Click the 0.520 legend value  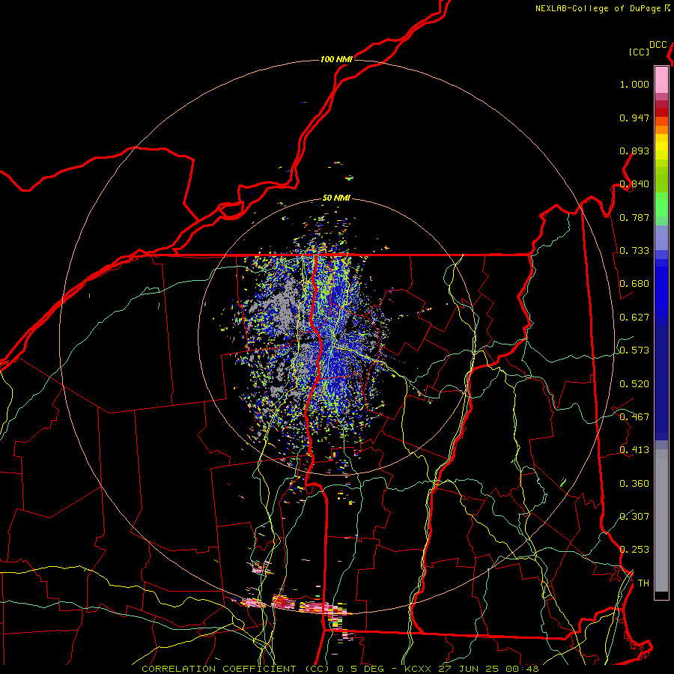point(634,384)
